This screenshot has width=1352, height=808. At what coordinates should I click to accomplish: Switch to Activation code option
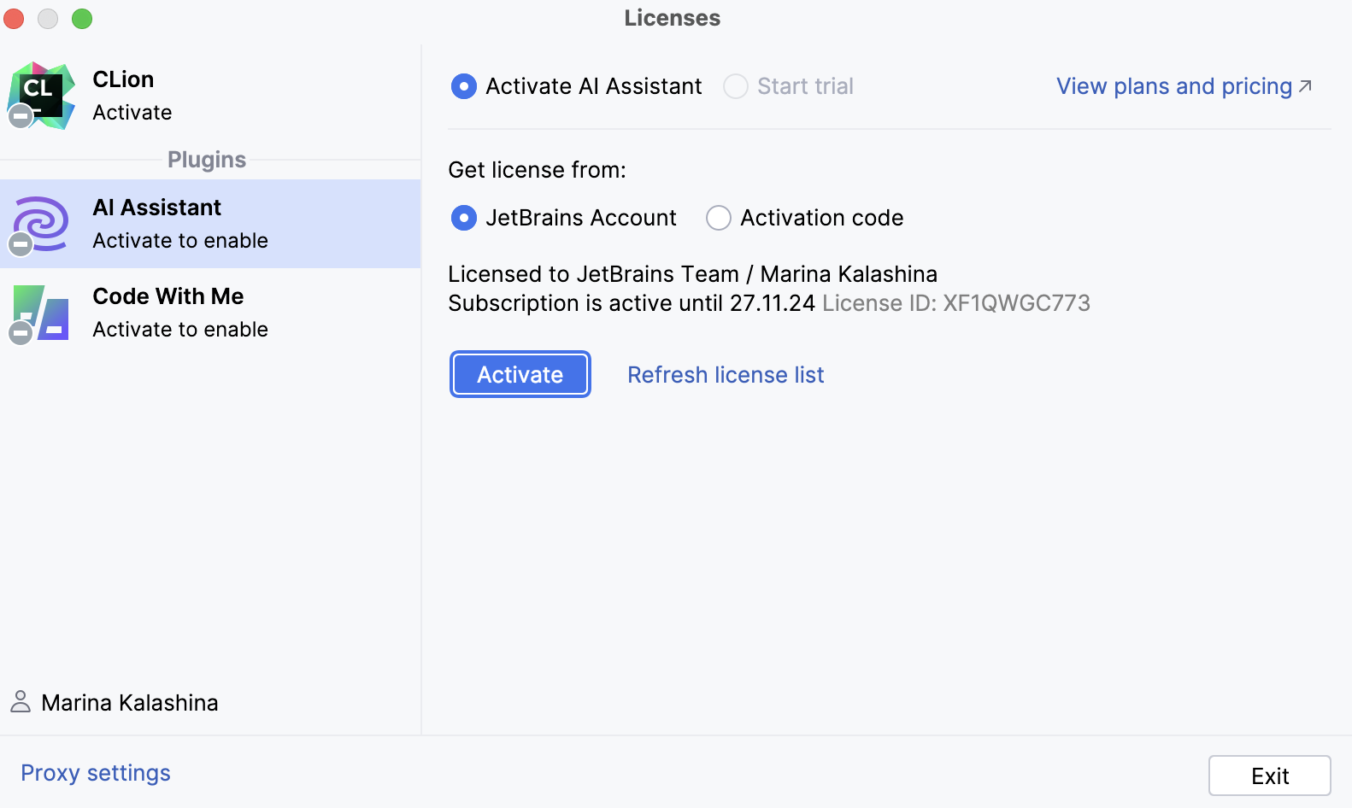tap(719, 218)
